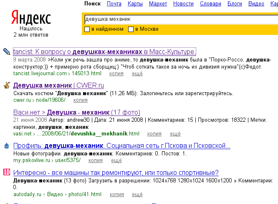
Task: Click the blue favicon beside Псков profile result
Action: tap(7, 146)
